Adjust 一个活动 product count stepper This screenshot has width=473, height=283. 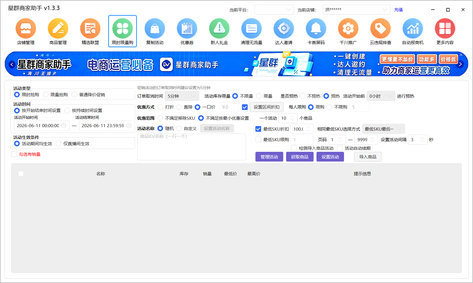292,118
